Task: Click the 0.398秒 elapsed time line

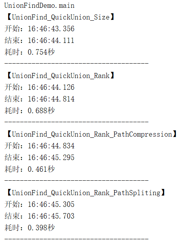Action: tap(30, 228)
